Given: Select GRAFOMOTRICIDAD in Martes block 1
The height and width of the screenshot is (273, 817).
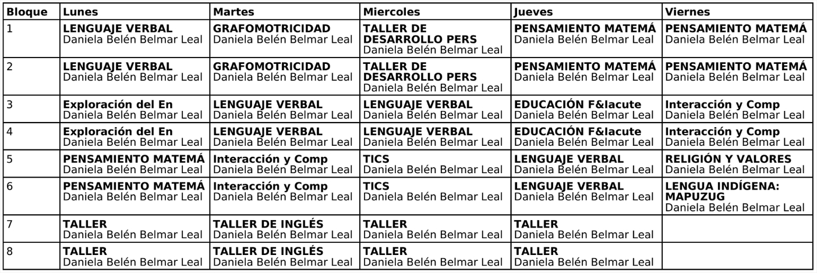Looking at the screenshot, I should [285, 34].
